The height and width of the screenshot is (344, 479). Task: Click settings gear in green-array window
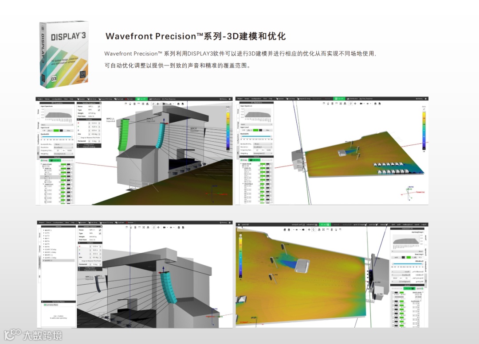coord(230,99)
